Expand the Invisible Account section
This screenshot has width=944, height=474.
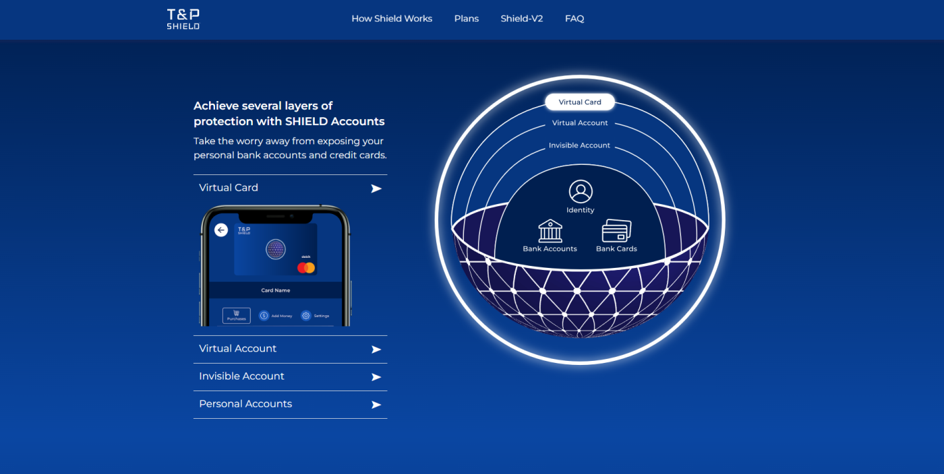[290, 376]
